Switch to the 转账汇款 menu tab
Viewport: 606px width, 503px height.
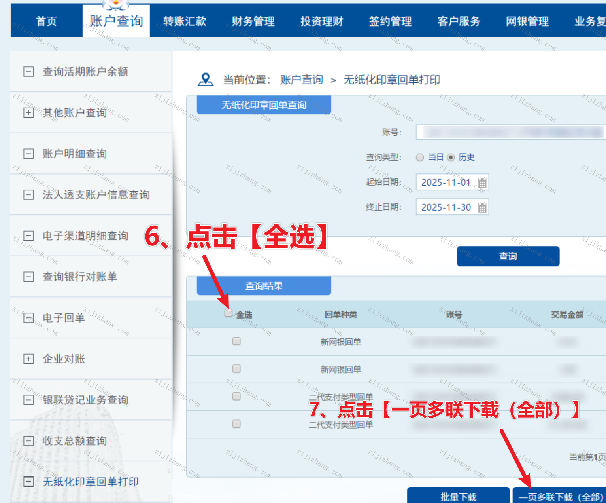click(185, 21)
